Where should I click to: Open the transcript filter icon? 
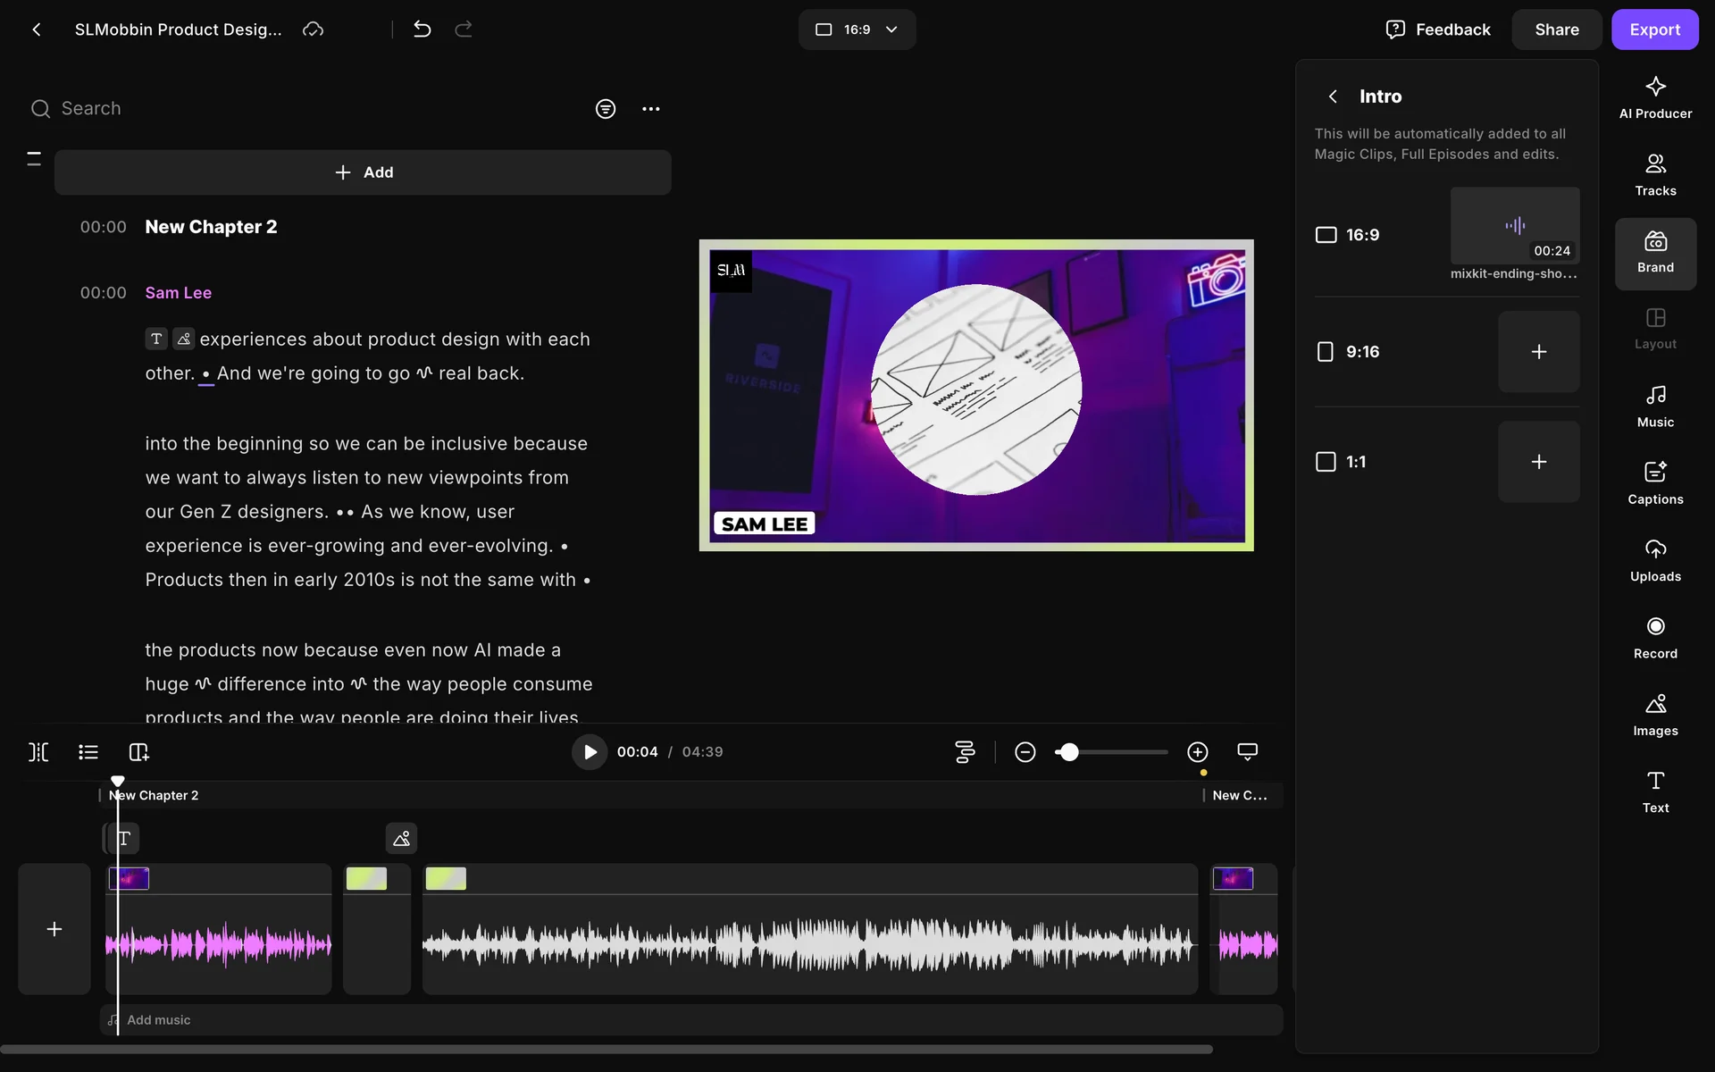coord(605,109)
